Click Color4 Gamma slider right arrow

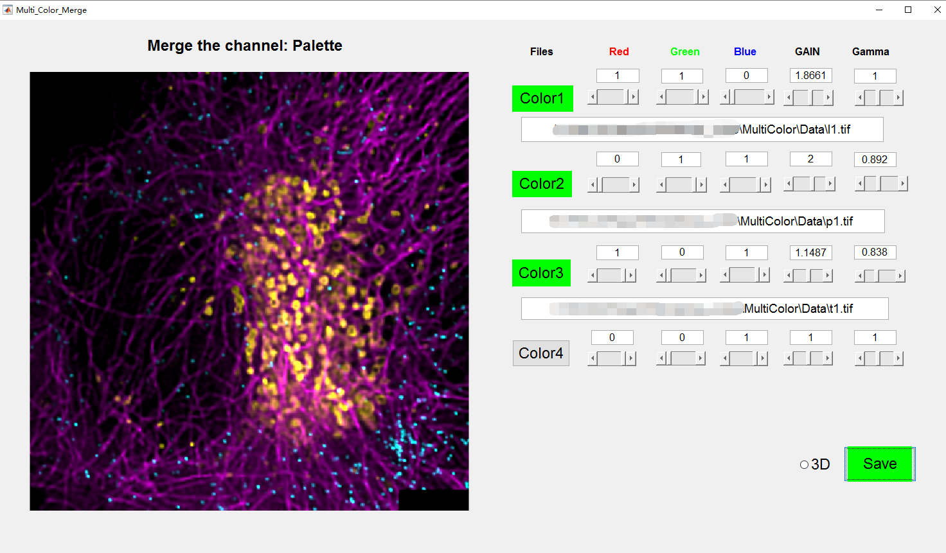pyautogui.click(x=899, y=358)
